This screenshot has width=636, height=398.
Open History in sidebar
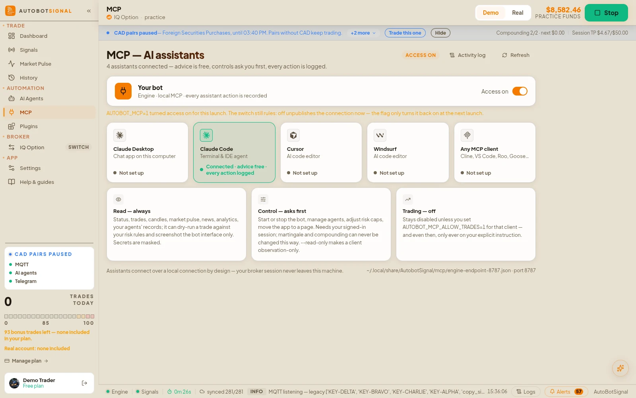click(x=49, y=78)
